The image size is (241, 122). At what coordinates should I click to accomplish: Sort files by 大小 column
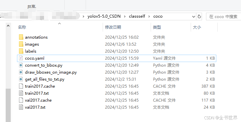[x=197, y=27]
